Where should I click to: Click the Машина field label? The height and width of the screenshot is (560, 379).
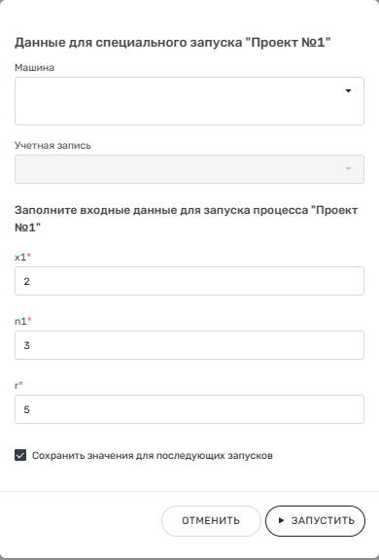pos(34,67)
